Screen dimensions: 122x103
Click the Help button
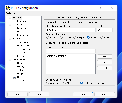(x=39, y=94)
